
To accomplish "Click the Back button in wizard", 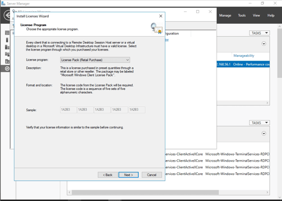I will (x=107, y=174).
